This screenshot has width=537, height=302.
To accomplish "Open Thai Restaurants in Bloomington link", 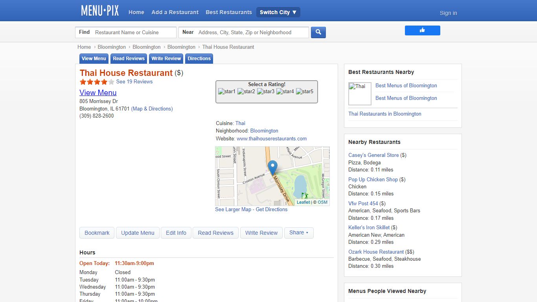I will coord(384,114).
